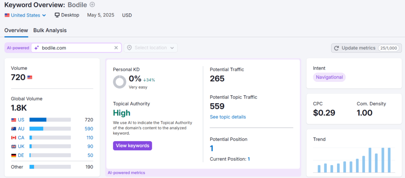Screen dimensions: 405x178
Task: Click the US flag icon beside United States
Action: point(7,15)
